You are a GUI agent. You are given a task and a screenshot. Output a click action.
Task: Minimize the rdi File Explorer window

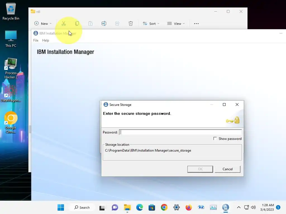pyautogui.click(x=216, y=11)
